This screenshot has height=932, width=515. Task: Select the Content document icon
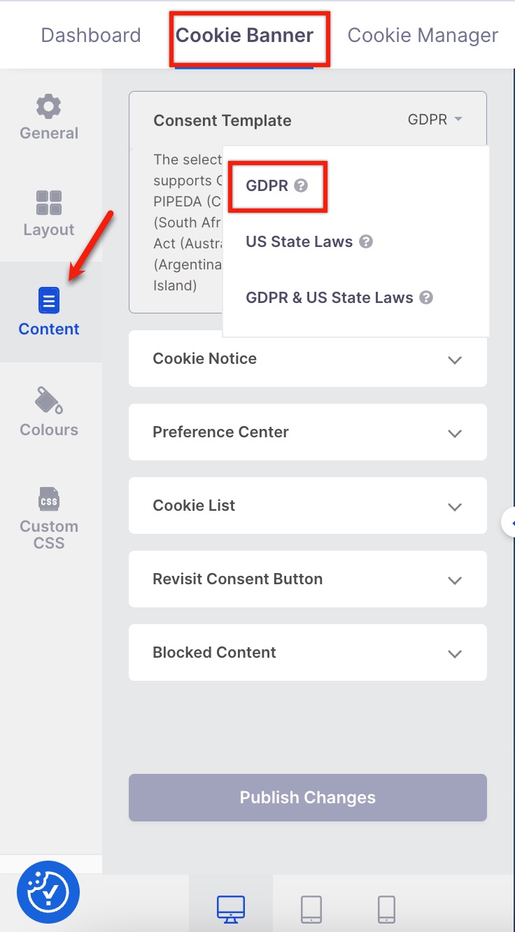pos(49,302)
